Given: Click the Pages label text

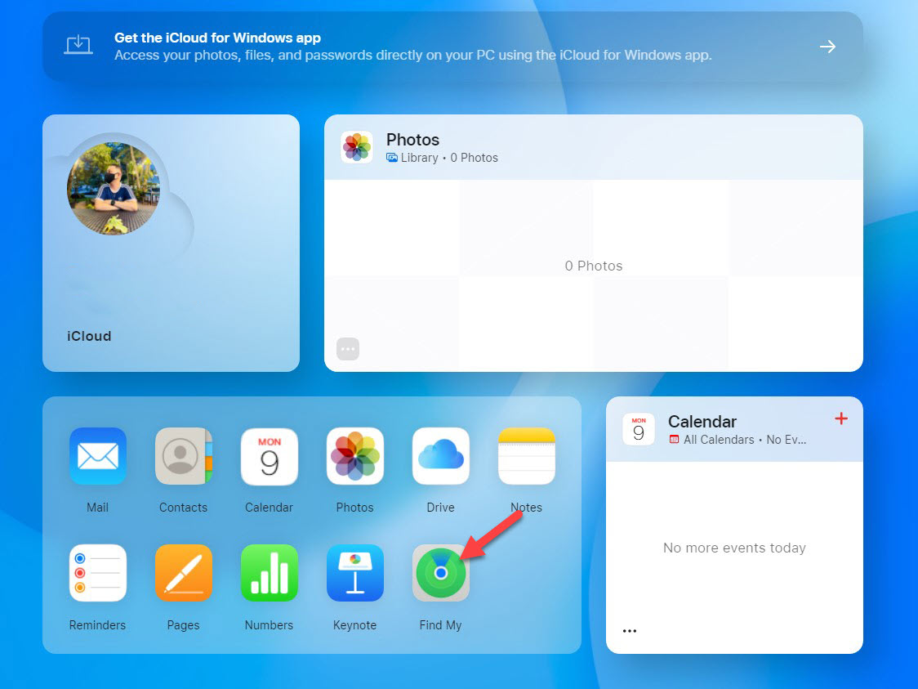Looking at the screenshot, I should (x=183, y=625).
